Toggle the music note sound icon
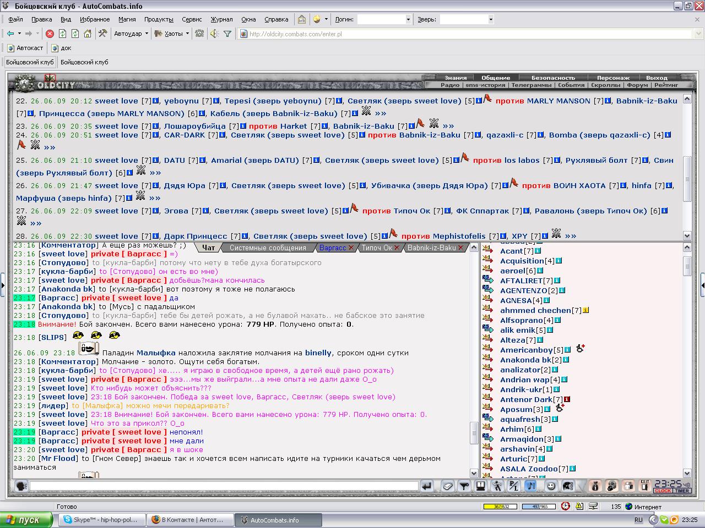 pyautogui.click(x=530, y=486)
